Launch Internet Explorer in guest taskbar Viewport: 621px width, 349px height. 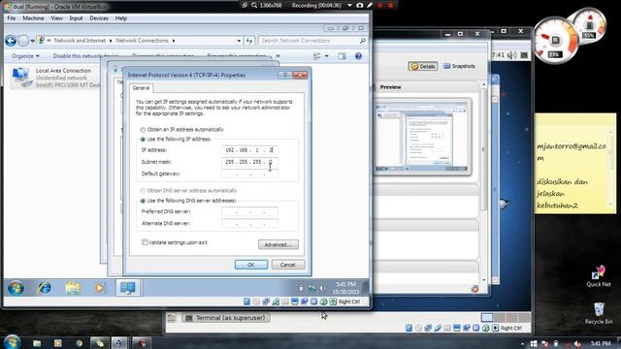[x=44, y=288]
